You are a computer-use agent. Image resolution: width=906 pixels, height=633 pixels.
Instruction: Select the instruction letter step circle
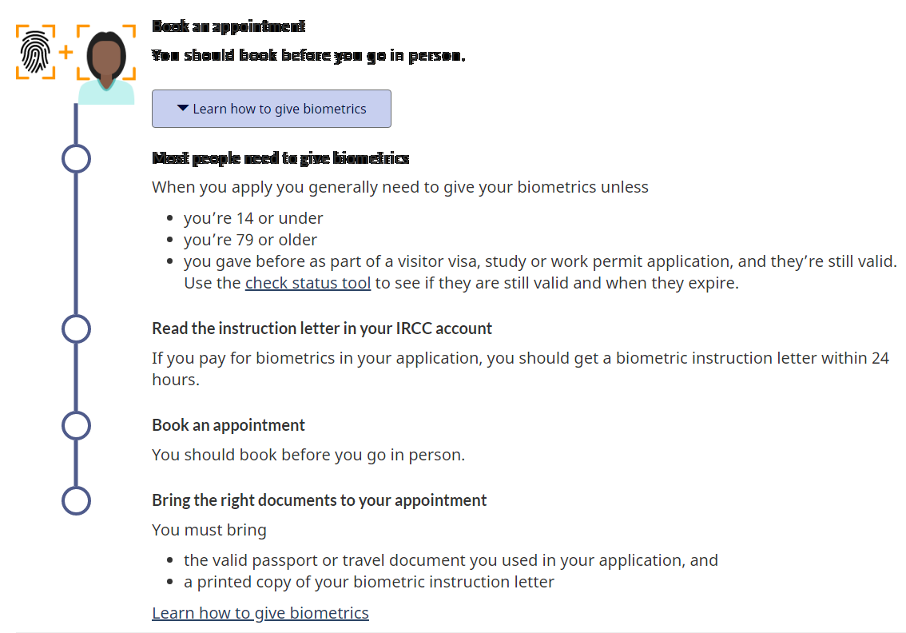(x=76, y=329)
